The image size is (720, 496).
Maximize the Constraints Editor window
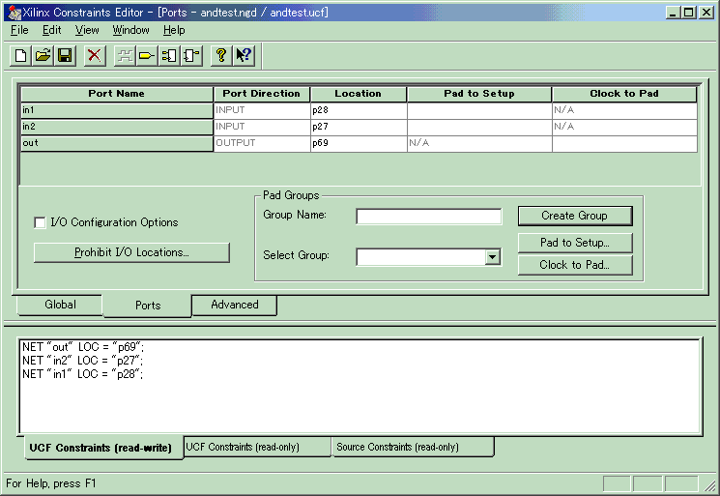(x=689, y=13)
